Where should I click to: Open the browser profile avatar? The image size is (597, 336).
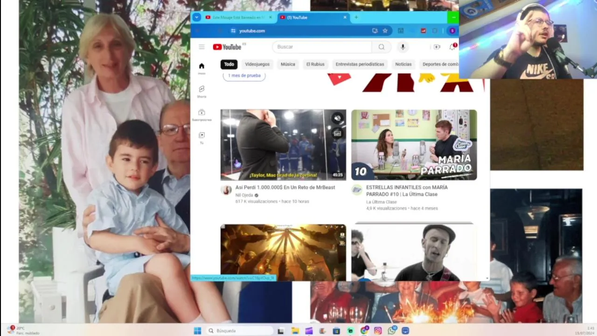tap(451, 31)
